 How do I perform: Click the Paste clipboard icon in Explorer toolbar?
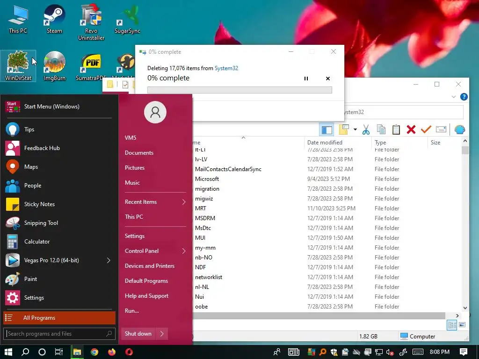[x=396, y=130]
